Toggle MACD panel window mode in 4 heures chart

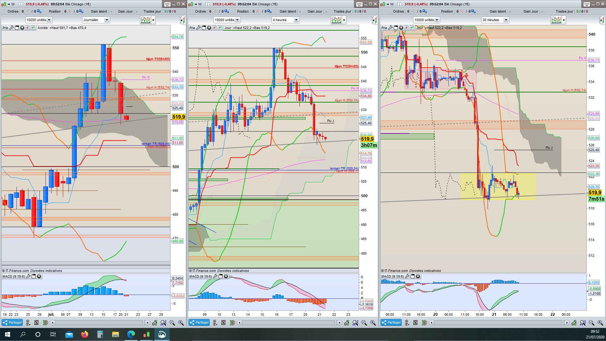[x=221, y=276]
